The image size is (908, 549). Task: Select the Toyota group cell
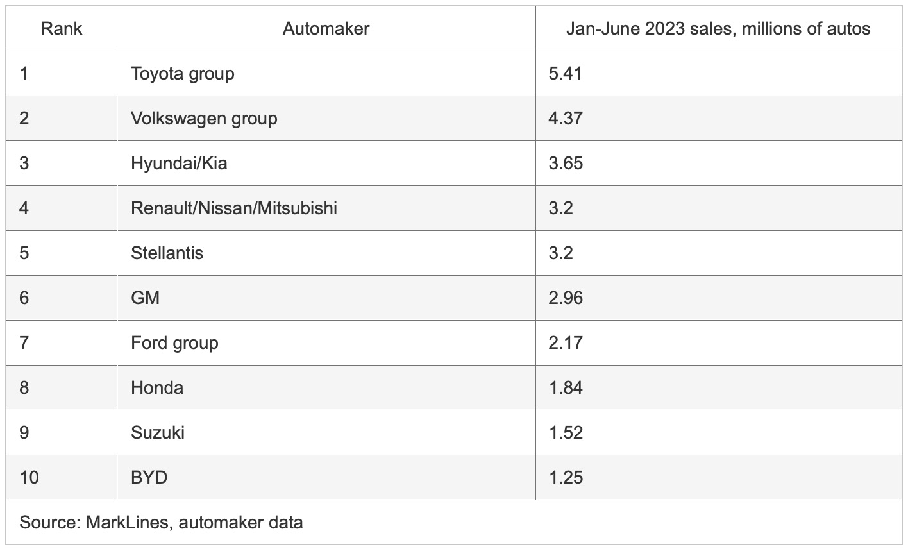183,73
